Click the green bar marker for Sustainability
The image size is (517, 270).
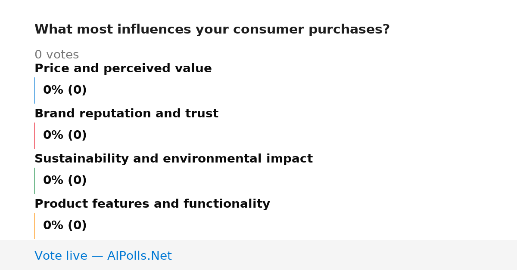(34, 181)
